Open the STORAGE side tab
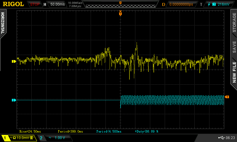This screenshot has height=142, width=237. click(234, 22)
